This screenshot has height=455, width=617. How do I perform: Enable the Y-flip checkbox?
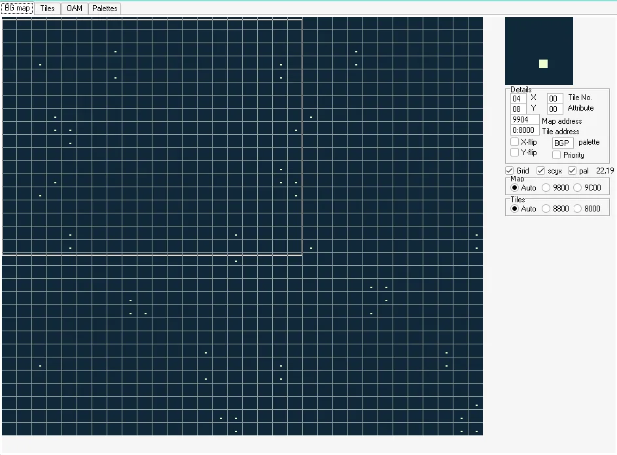(514, 153)
